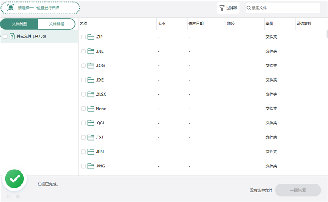This screenshot has width=328, height=202.
Task: Click the 文件夹 type cell in .ZIP row
Action: (x=271, y=37)
